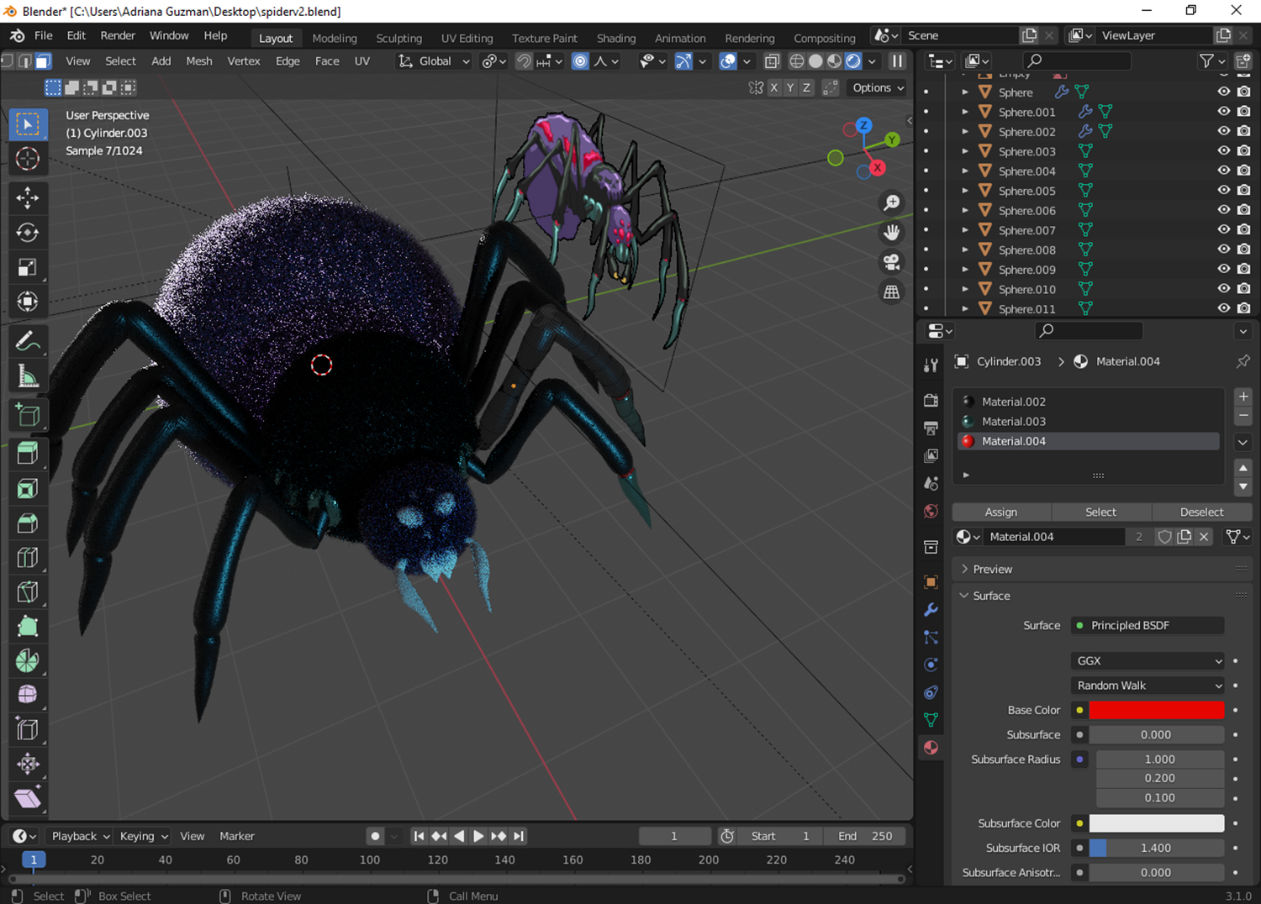Click the viewport zoom magnifier icon
This screenshot has width=1261, height=904.
point(892,202)
